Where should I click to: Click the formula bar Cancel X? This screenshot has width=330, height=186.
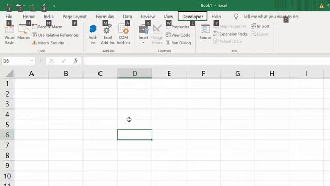point(52,61)
